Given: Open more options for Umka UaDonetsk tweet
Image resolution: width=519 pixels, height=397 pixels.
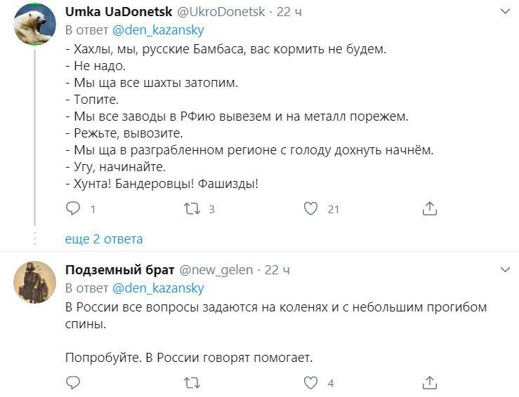Looking at the screenshot, I should click(505, 12).
